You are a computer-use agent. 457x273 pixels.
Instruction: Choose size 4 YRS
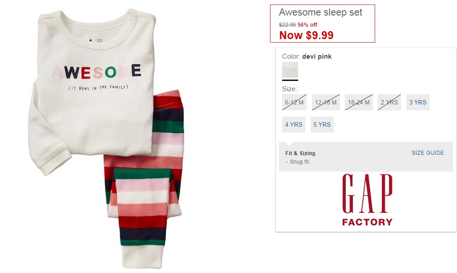(294, 124)
